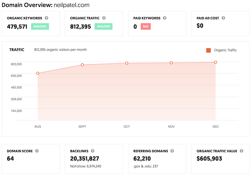
Task: Click the BACKLINKS card title
Action: pos(79,151)
